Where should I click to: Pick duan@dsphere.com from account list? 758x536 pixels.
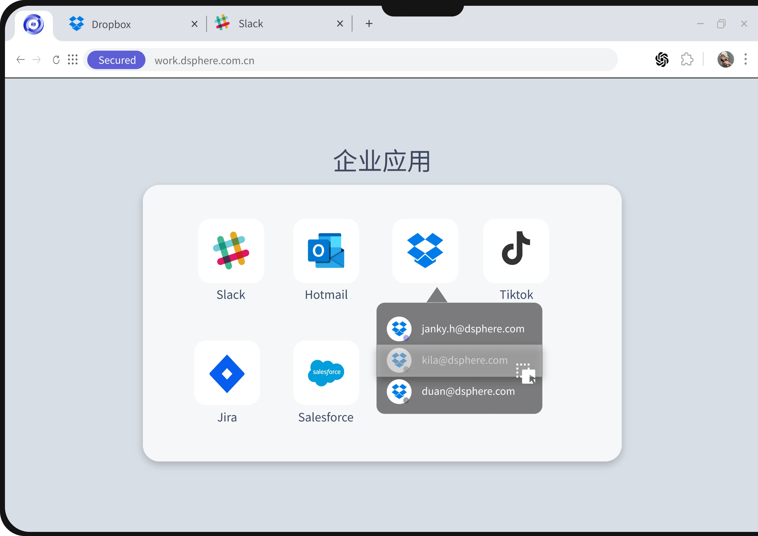(459, 391)
